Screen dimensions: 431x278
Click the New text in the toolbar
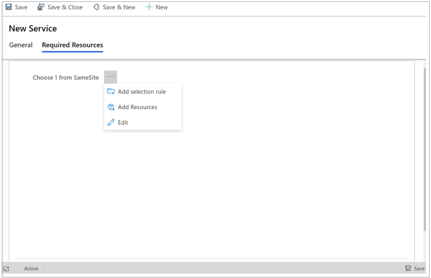click(x=162, y=8)
